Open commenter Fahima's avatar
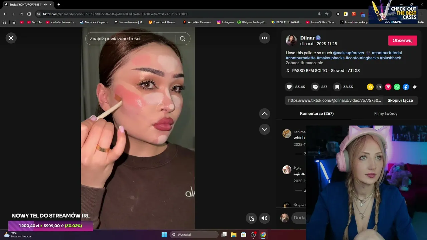Viewport: 427px width, 240px height. [x=287, y=134]
